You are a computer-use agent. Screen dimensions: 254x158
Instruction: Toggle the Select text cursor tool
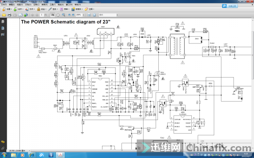52,15
